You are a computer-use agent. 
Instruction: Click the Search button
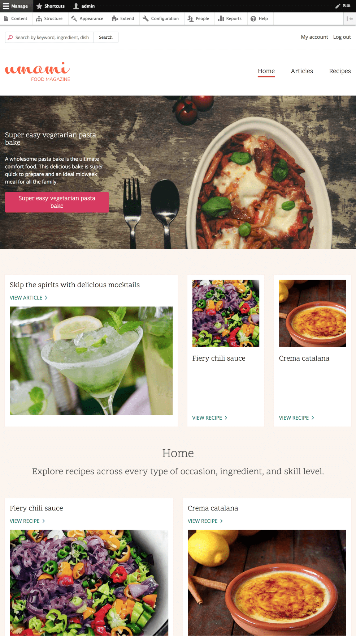[106, 37]
